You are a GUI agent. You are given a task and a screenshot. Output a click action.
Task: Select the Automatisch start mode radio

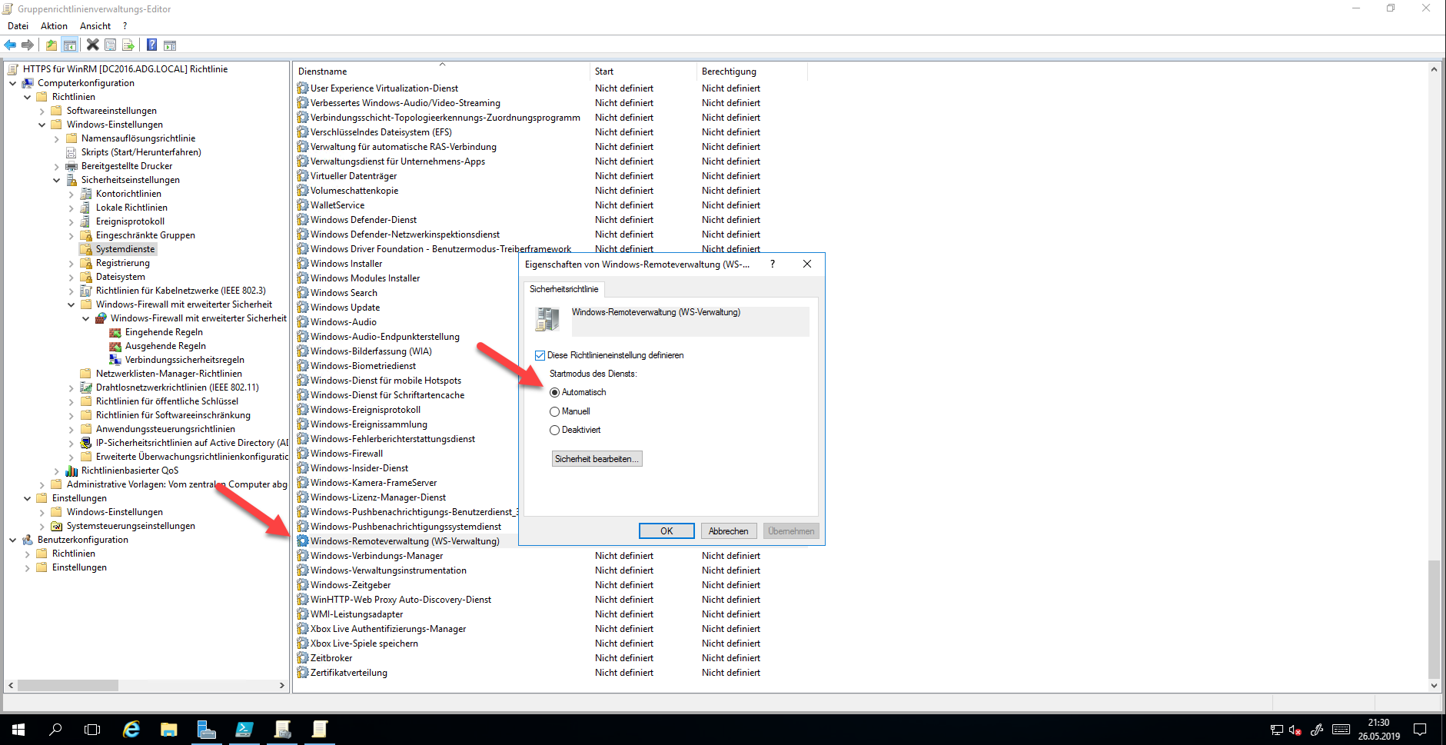554,392
